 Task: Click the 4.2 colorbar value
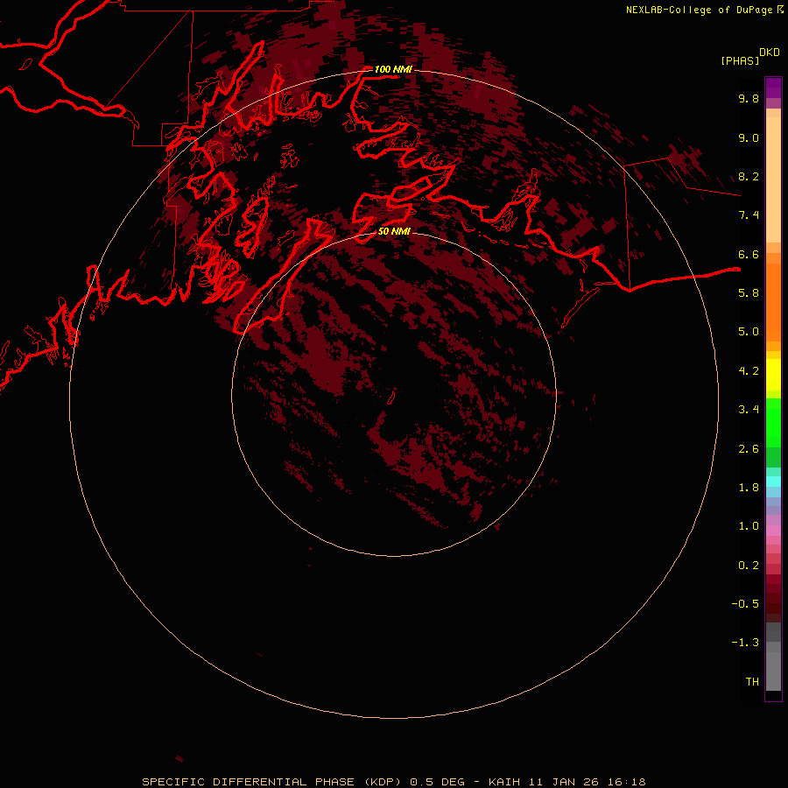tap(749, 371)
